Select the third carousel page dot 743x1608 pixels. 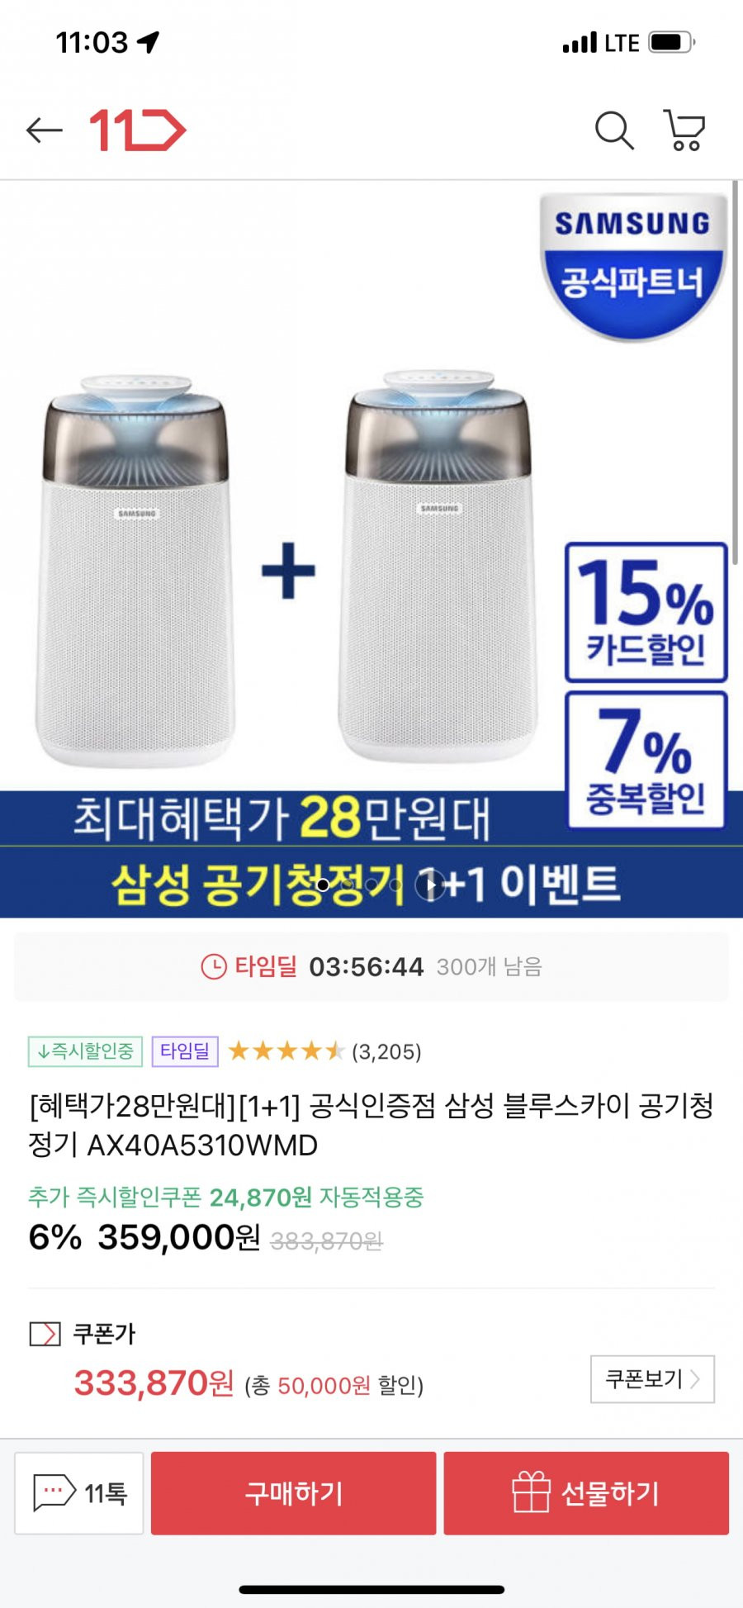[371, 885]
